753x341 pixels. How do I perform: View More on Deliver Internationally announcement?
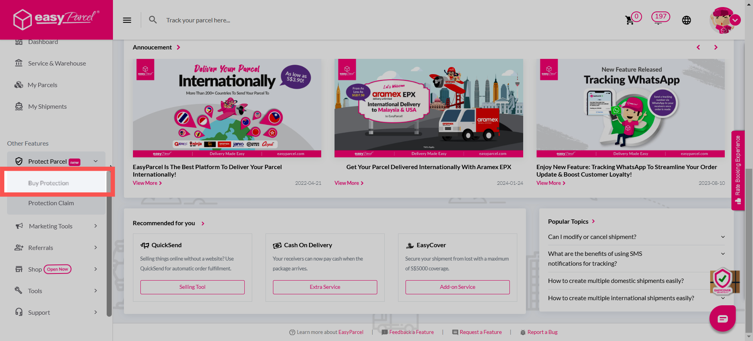click(147, 183)
